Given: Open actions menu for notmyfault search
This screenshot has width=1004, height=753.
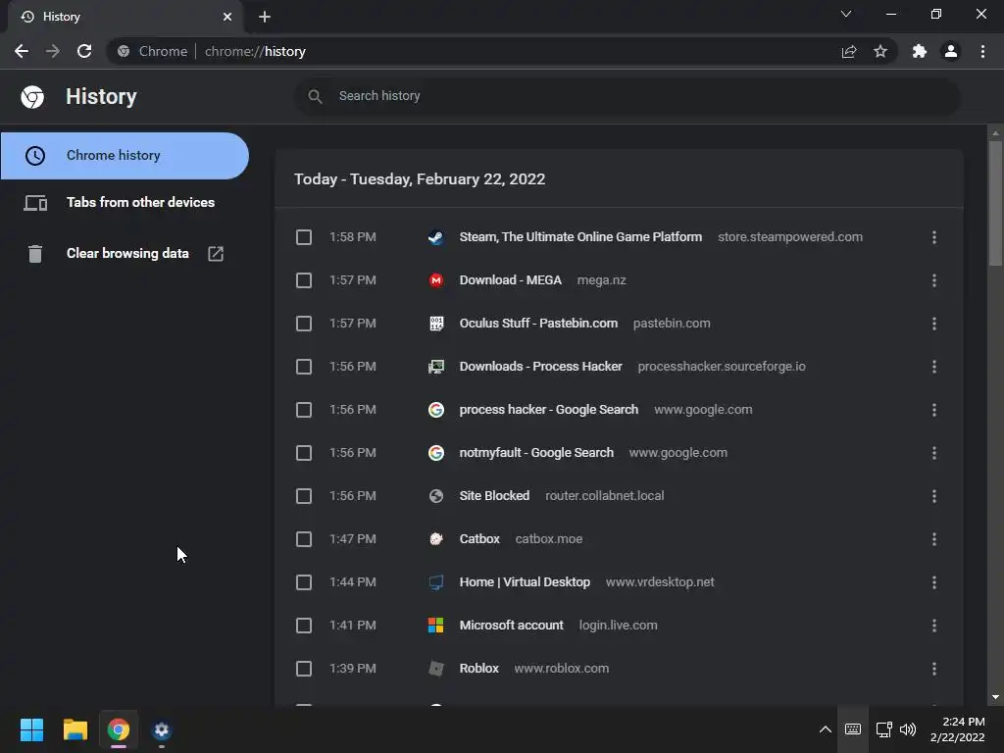Looking at the screenshot, I should click(x=934, y=453).
